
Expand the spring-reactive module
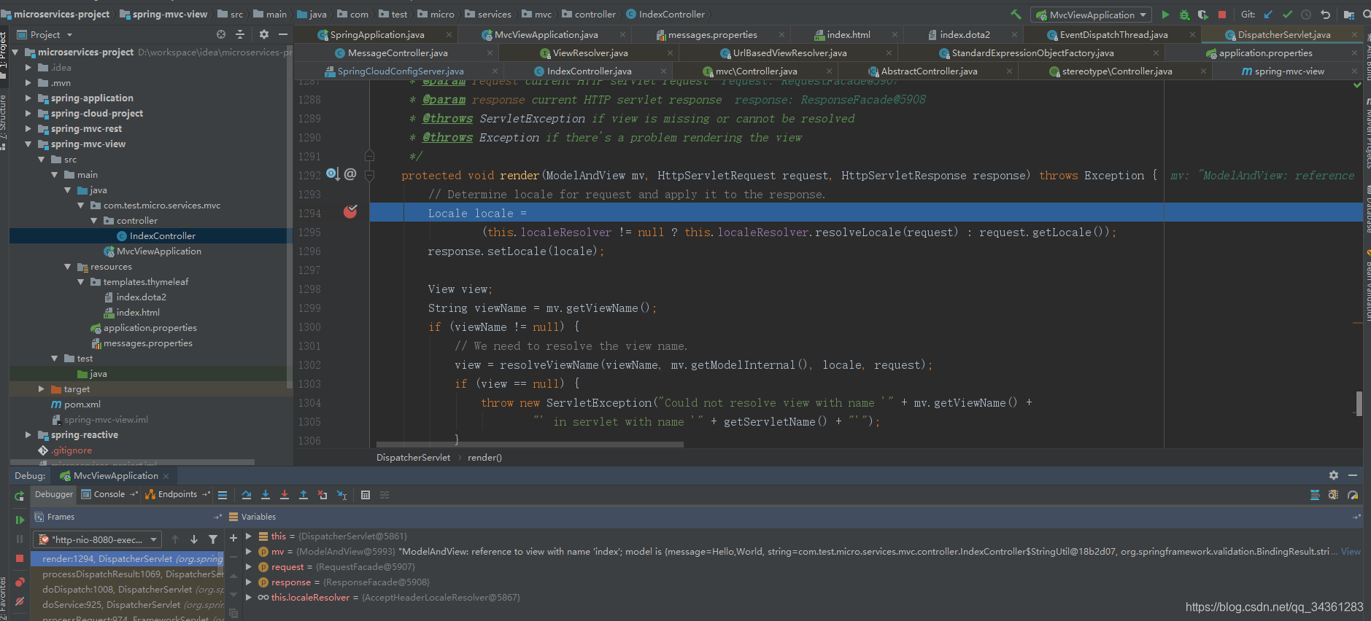point(28,435)
